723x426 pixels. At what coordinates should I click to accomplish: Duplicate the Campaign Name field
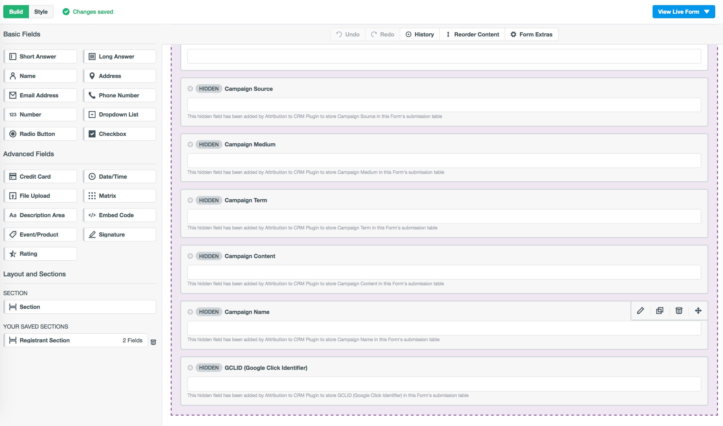click(x=660, y=311)
